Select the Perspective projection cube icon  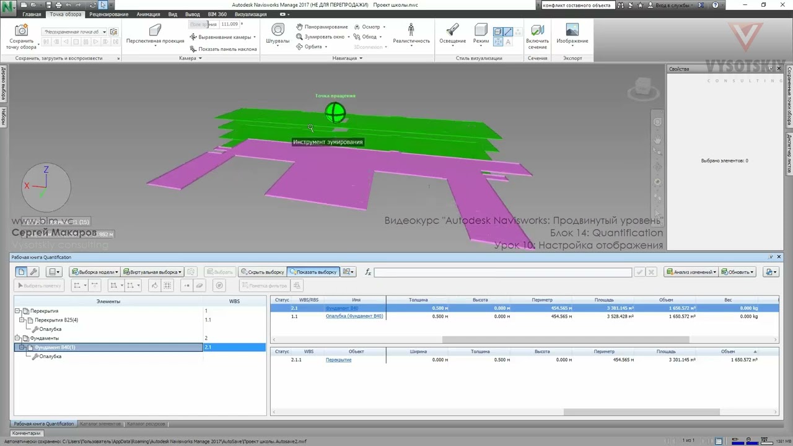(x=155, y=30)
